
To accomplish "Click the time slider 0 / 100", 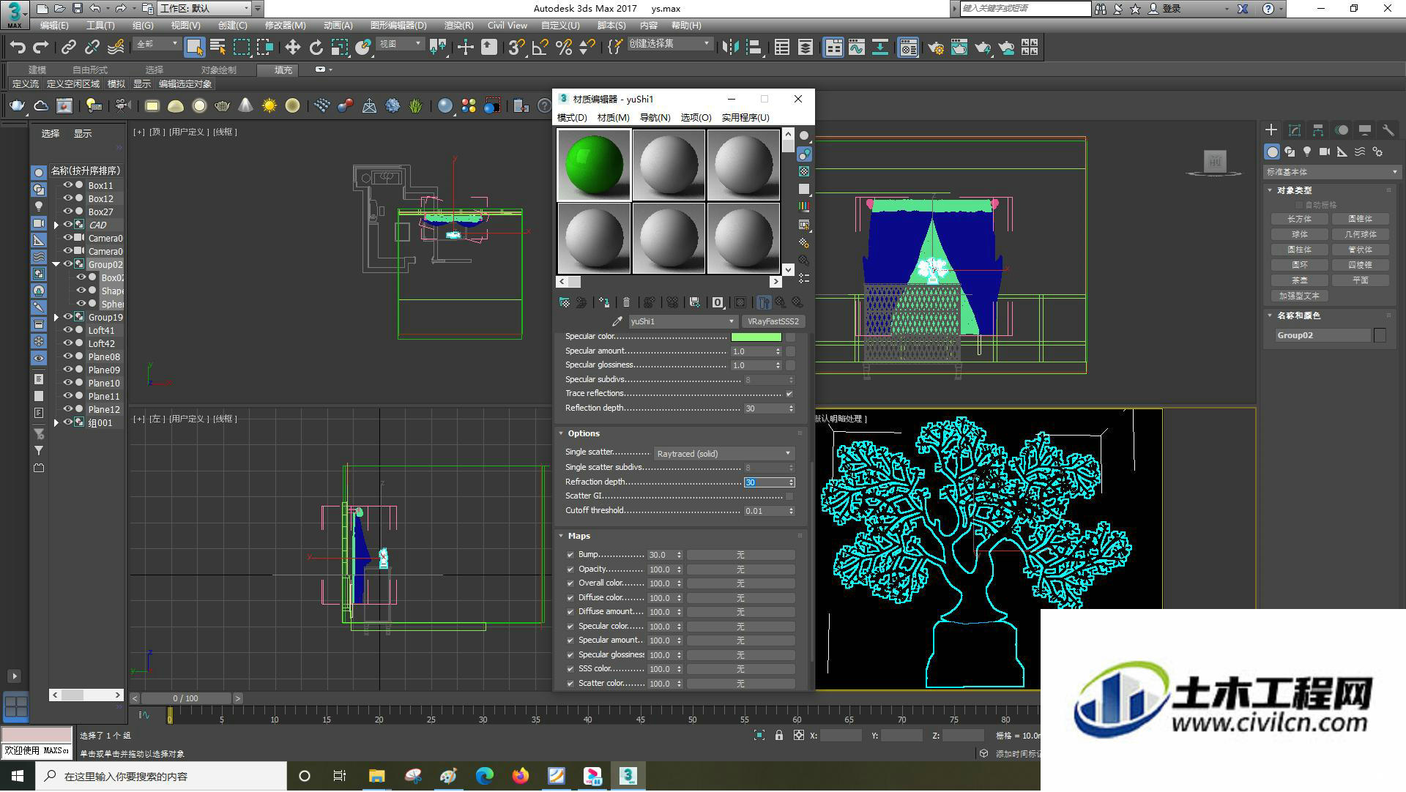I will [186, 699].
